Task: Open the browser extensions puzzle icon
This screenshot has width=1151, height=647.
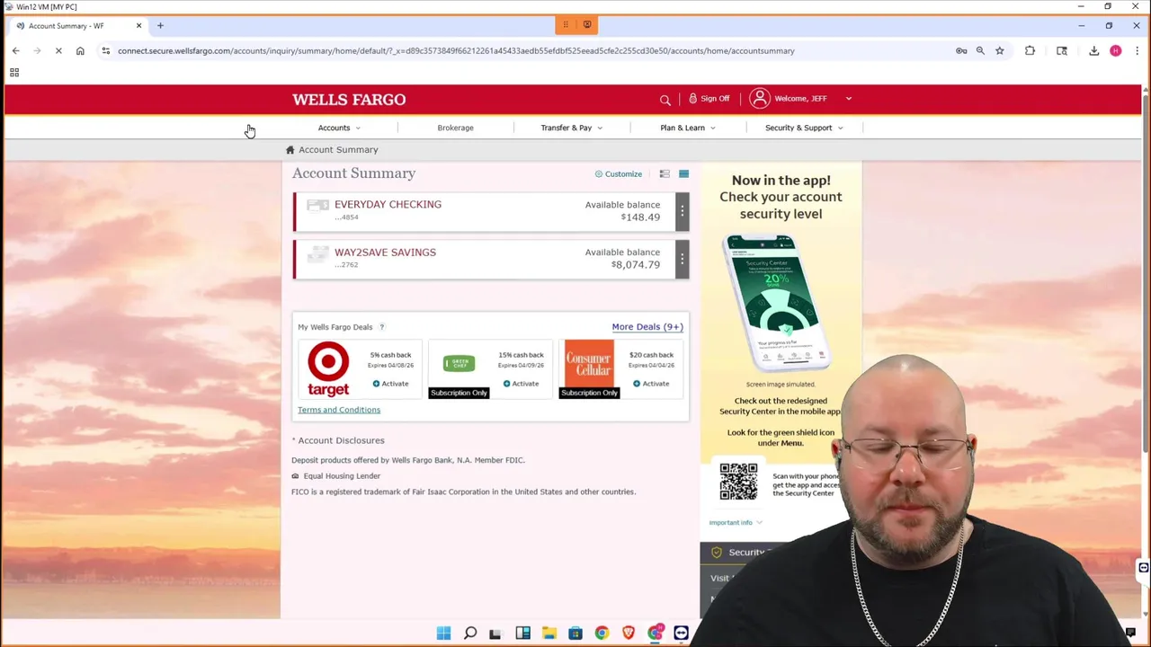Action: [x=1030, y=51]
